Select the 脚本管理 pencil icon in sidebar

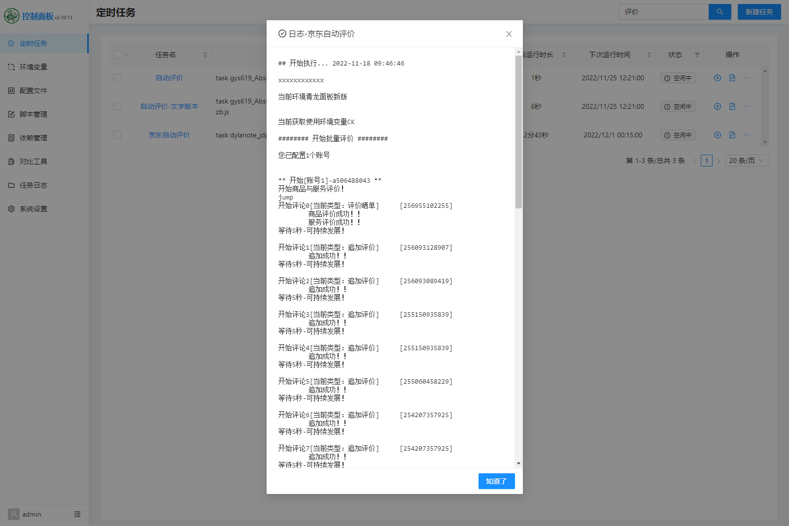11,114
